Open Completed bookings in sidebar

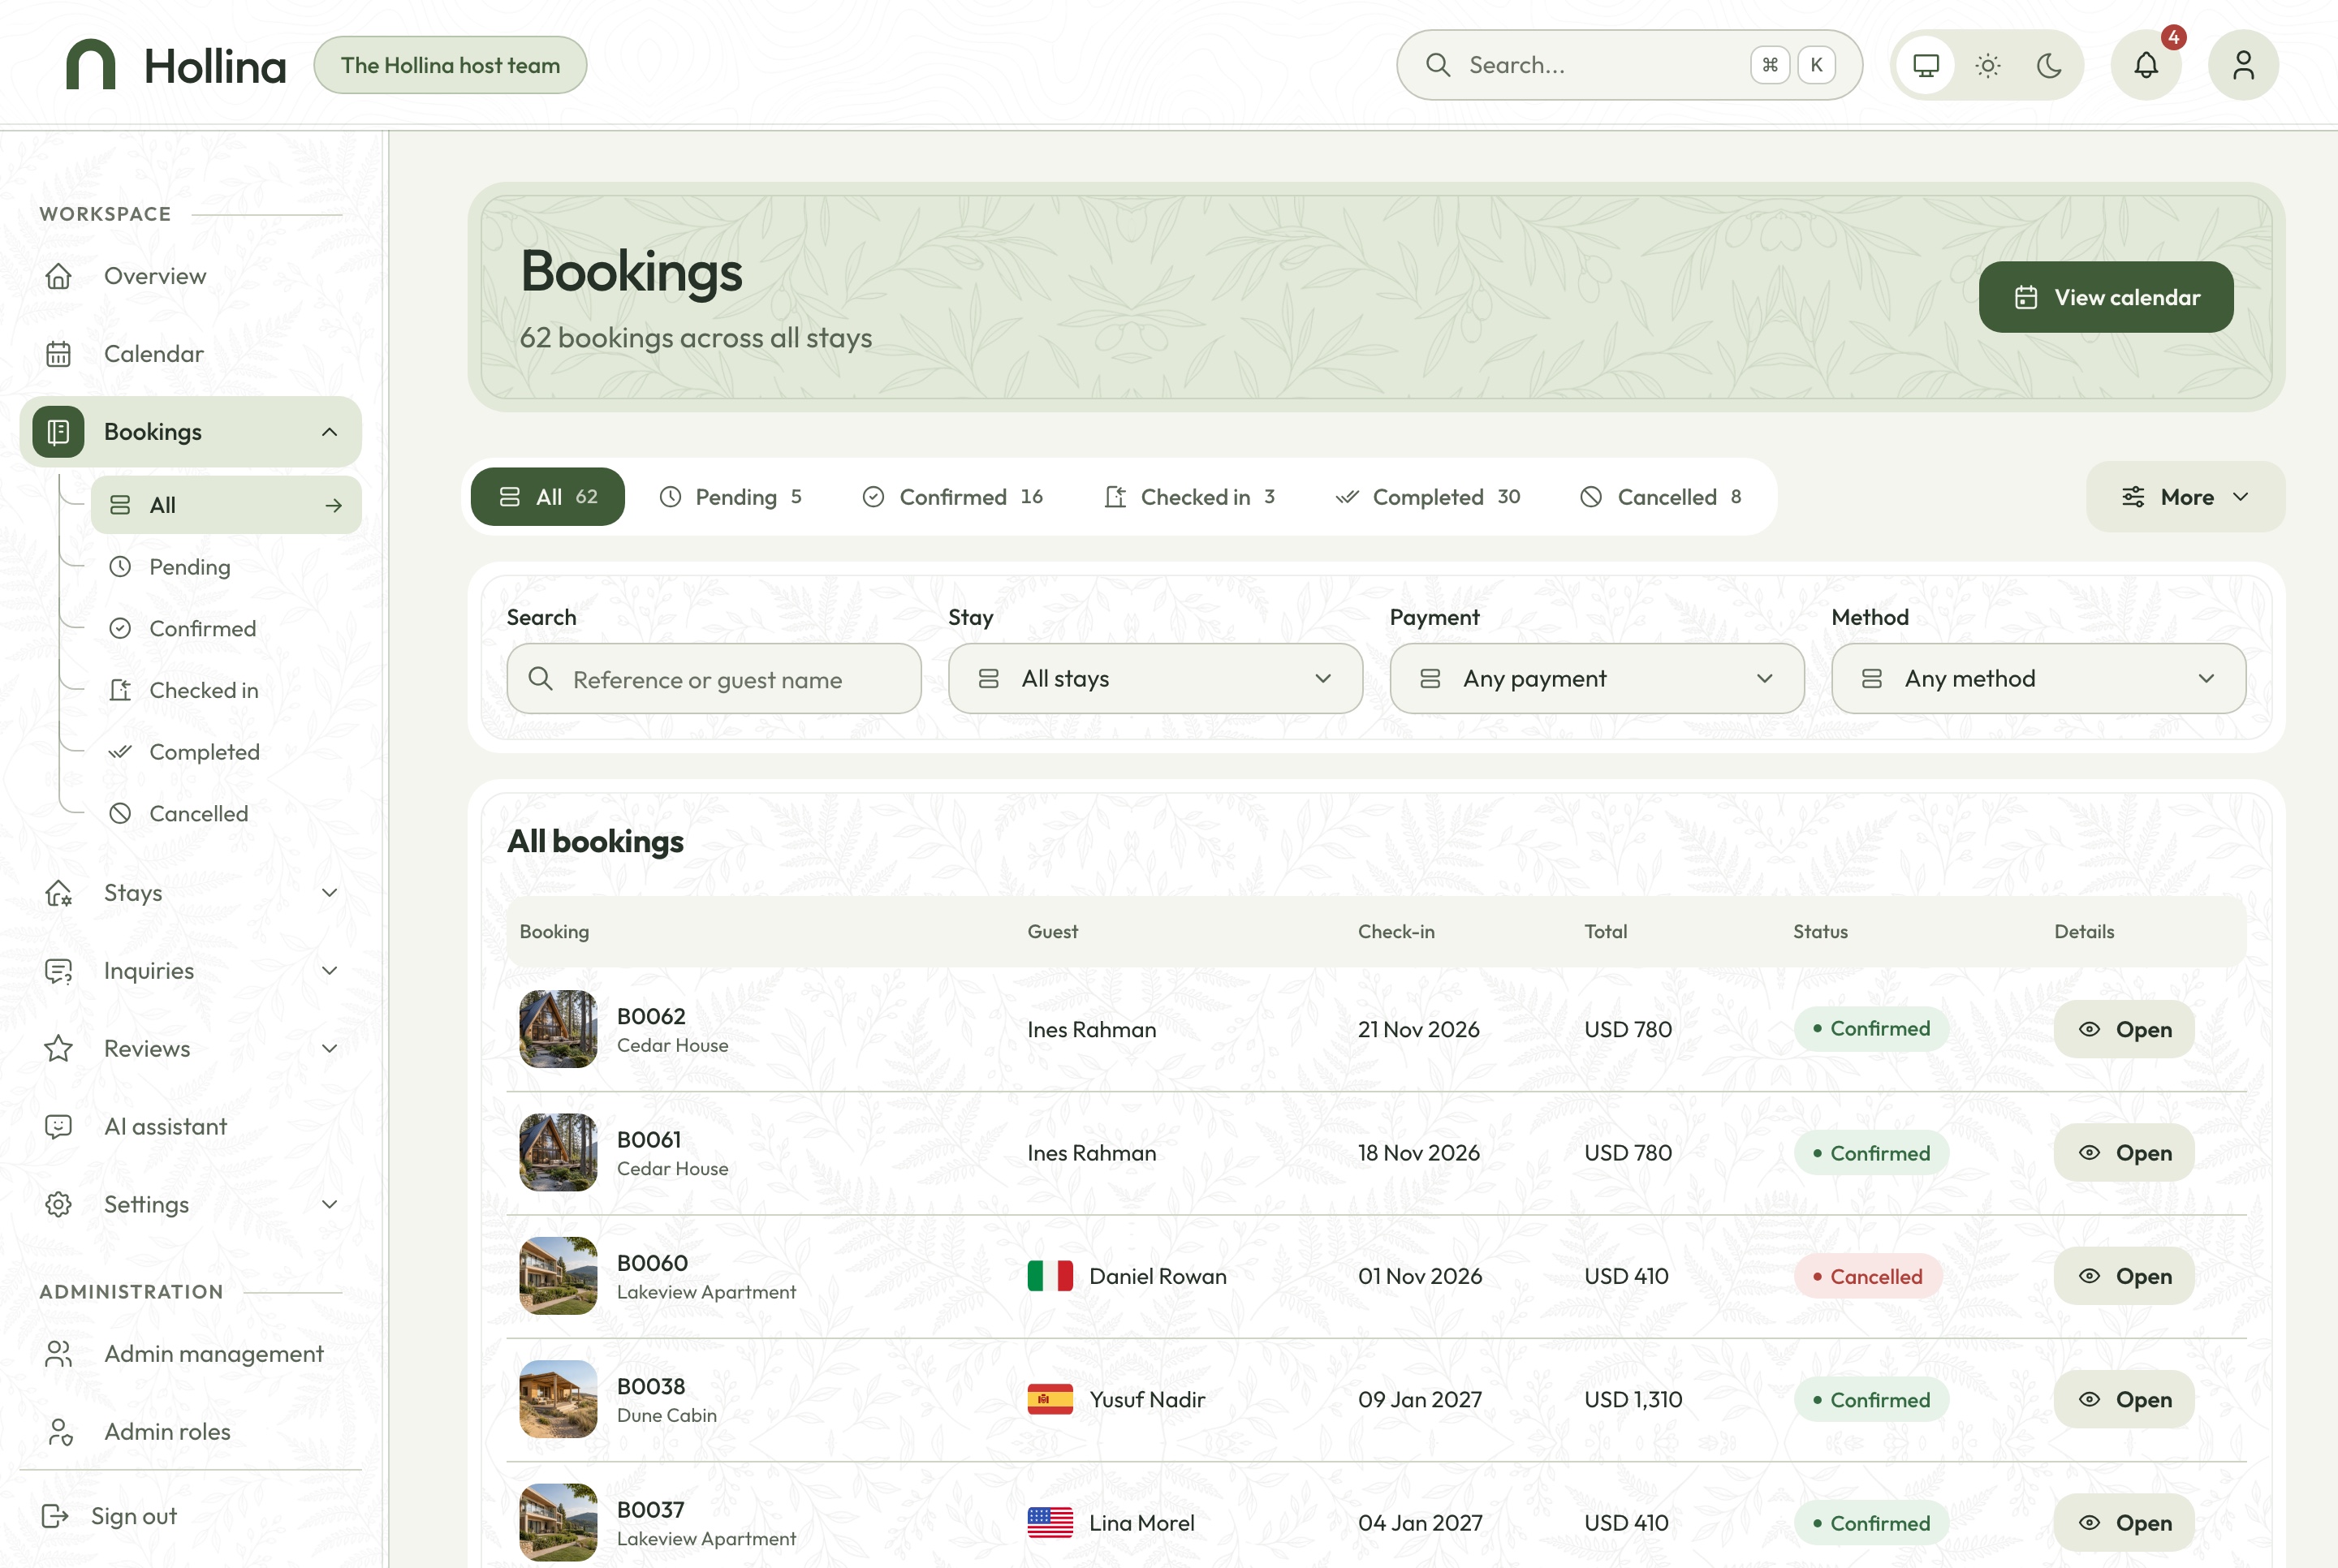click(226, 752)
